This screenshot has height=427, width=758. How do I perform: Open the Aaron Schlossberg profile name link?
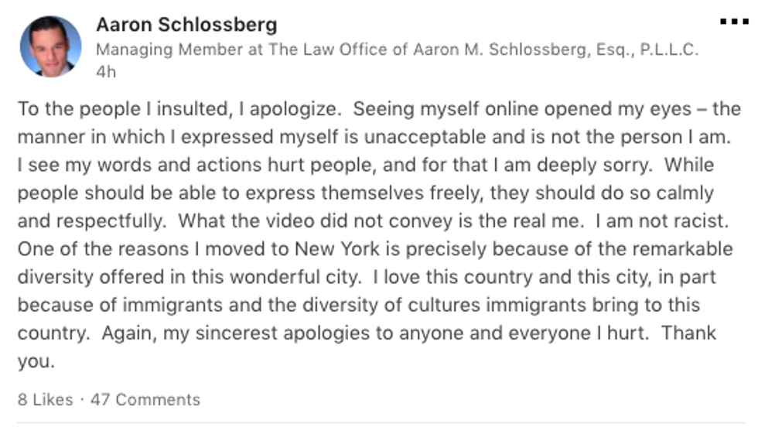pos(186,25)
